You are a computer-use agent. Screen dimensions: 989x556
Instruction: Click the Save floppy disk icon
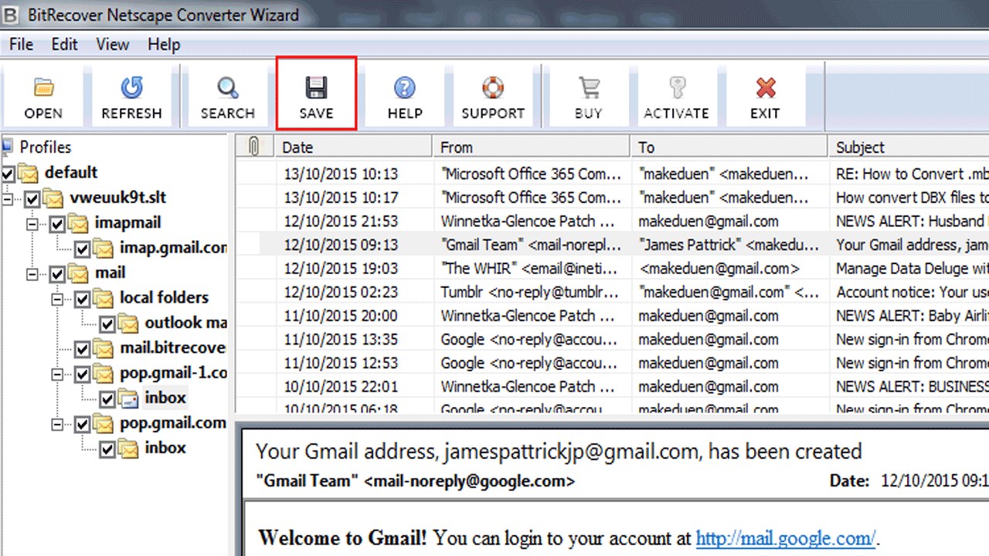click(x=316, y=87)
